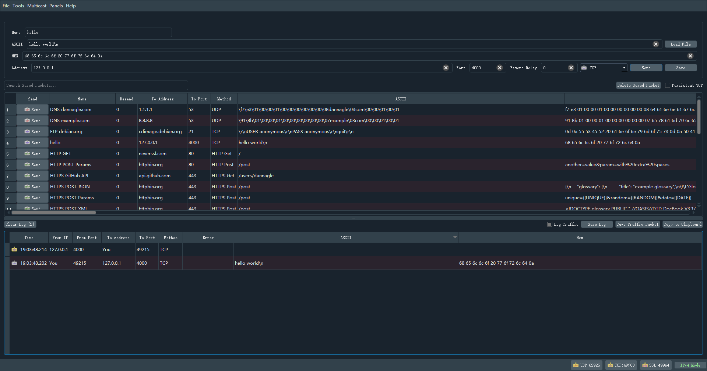Screen dimensions: 707x371
Task: Sort traffic log by From IP header
Action: pyautogui.click(x=60, y=238)
